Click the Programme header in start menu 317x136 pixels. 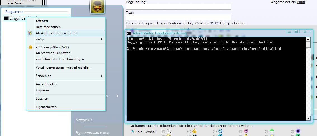[x=14, y=12]
